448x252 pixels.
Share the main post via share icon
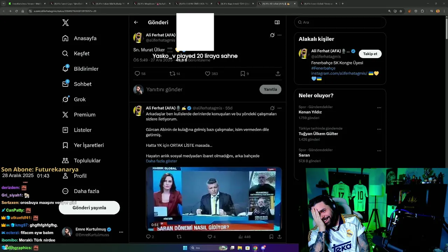tap(278, 73)
